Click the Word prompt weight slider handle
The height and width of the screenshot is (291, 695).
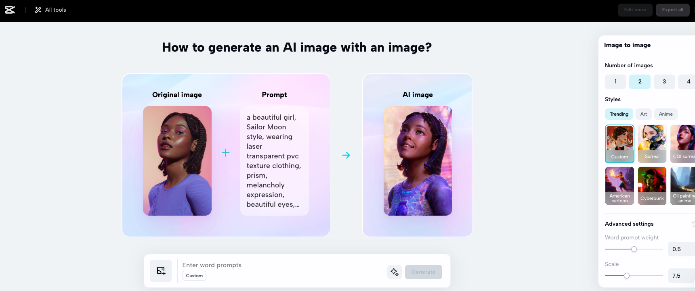tap(634, 249)
